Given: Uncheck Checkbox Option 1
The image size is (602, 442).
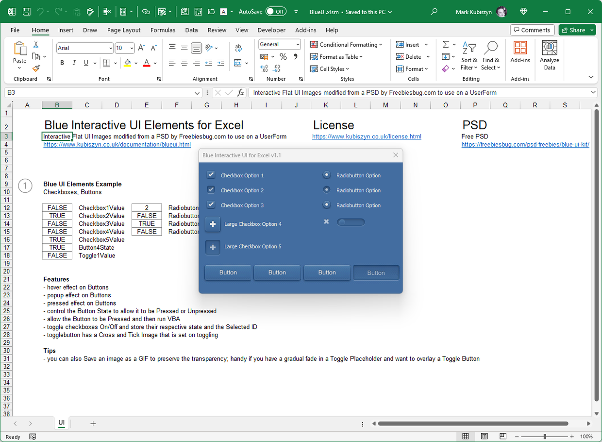Looking at the screenshot, I should coord(211,175).
